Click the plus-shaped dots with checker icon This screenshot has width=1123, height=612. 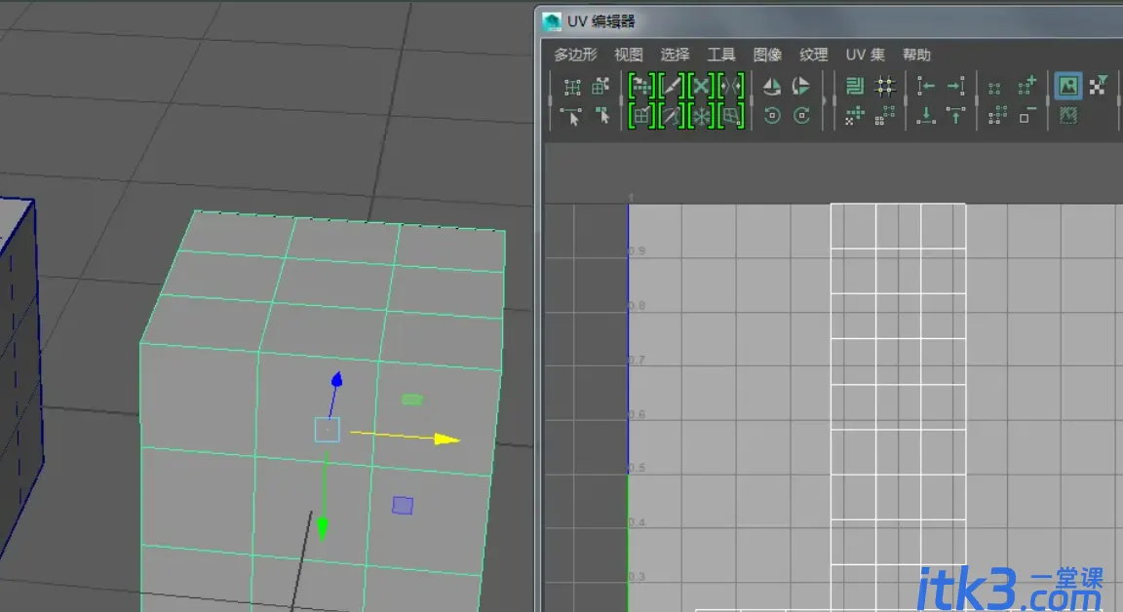[x=854, y=116]
